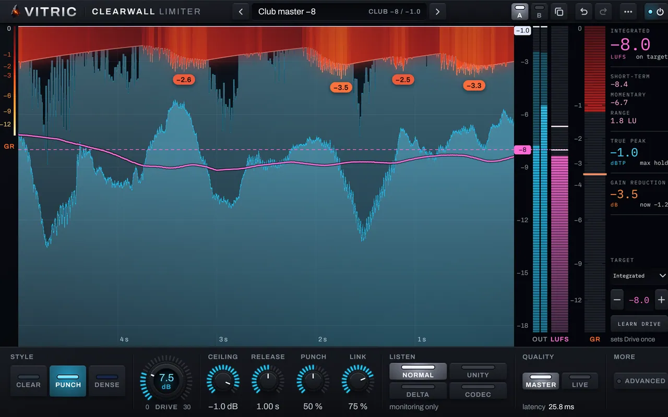Click the Release knob
This screenshot has height=417, width=668.
[268, 381]
